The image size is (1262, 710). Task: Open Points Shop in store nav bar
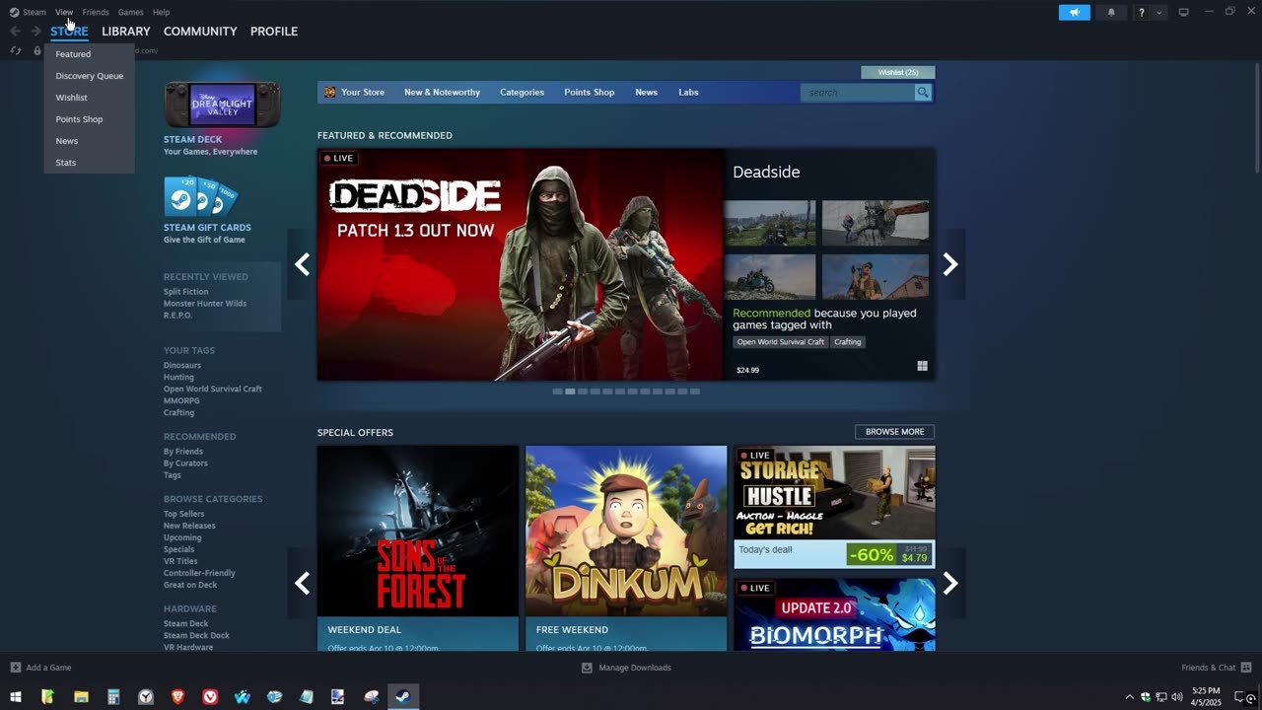[x=589, y=93]
